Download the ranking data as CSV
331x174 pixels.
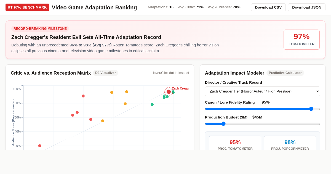[268, 7]
